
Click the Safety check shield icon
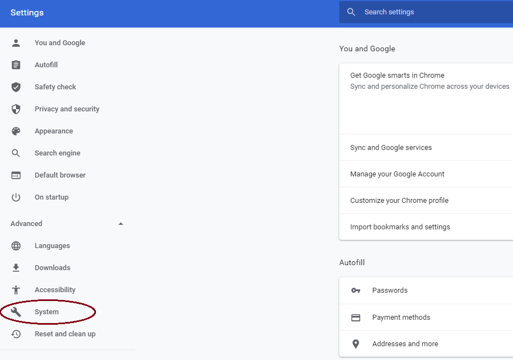(15, 87)
